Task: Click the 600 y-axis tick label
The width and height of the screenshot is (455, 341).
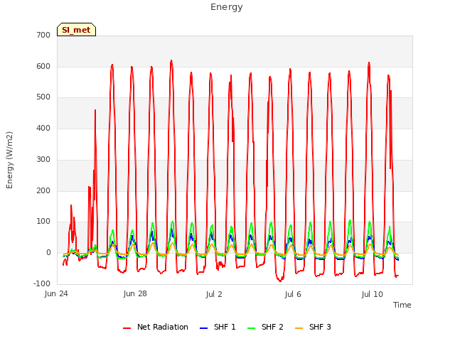Action: click(43, 66)
